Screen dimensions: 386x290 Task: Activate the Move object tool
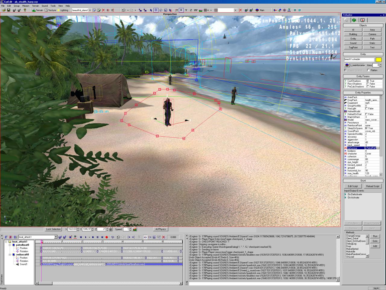click(x=156, y=10)
